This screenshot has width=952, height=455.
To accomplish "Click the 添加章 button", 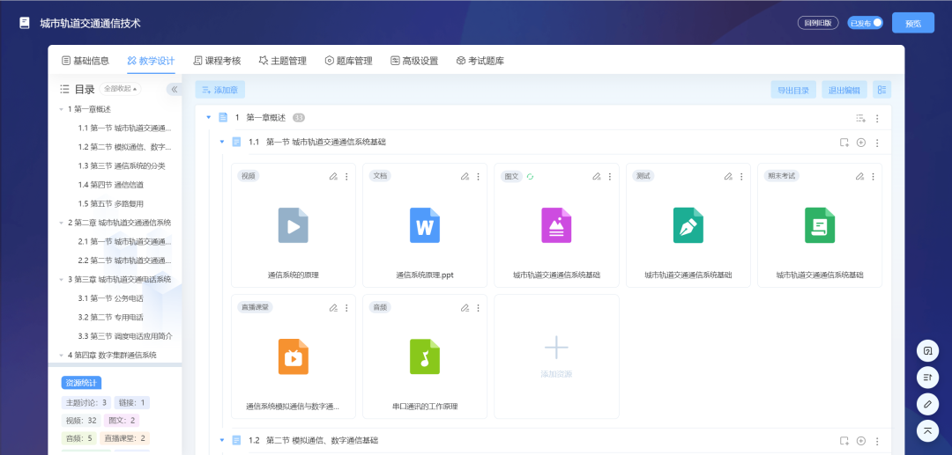I will click(x=219, y=90).
